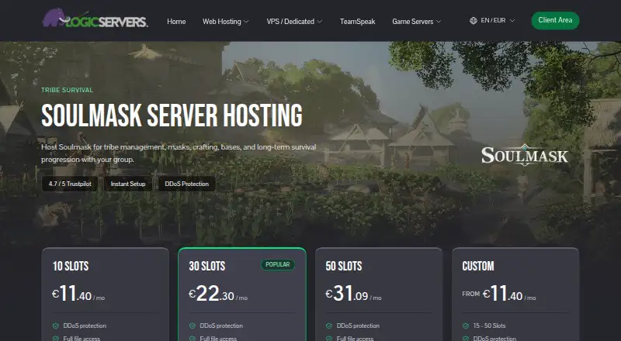The image size is (621, 341).
Task: Select the Custom plan heading
Action: point(478,267)
